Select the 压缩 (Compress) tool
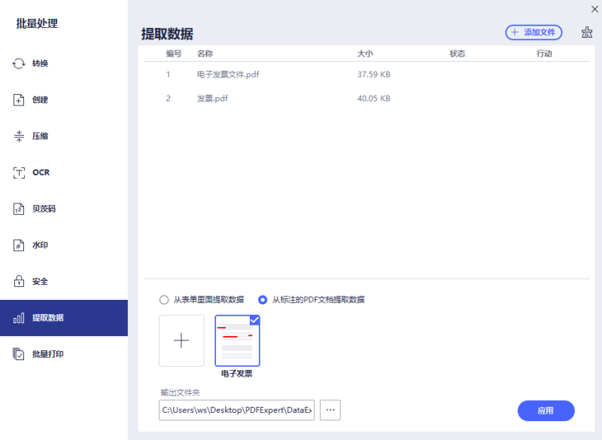The width and height of the screenshot is (602, 440). (x=39, y=136)
